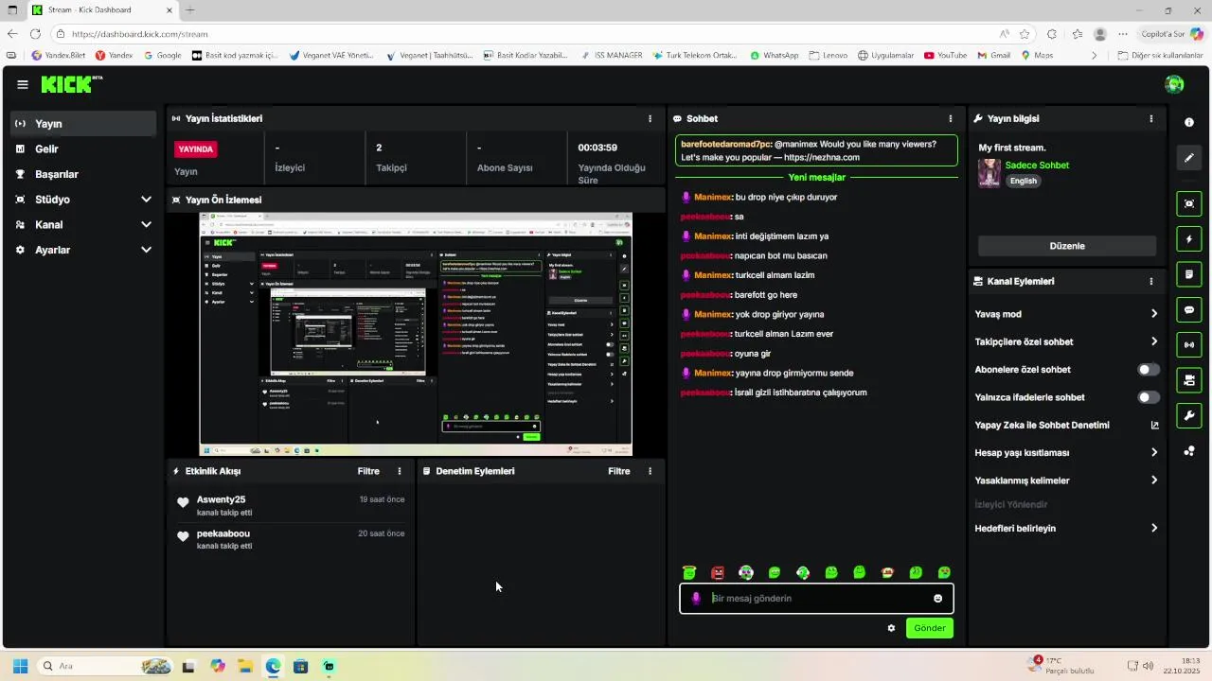Click the YAYINDA live status badge
Viewport: 1212px width, 681px height.
196,149
